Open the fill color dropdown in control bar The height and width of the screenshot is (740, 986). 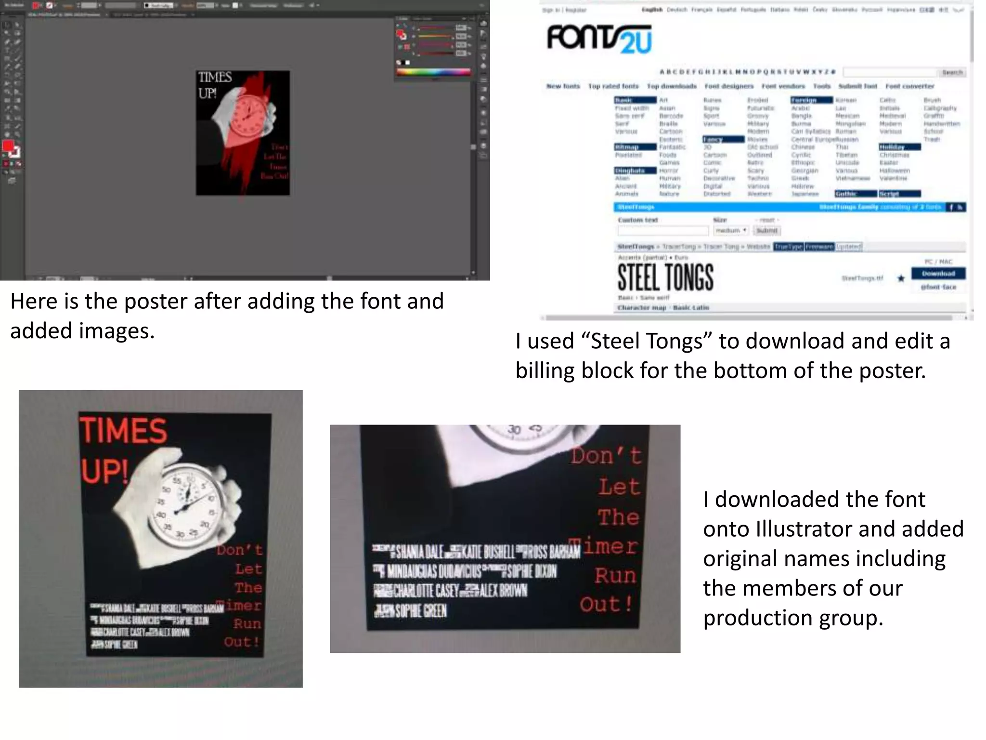pos(38,6)
